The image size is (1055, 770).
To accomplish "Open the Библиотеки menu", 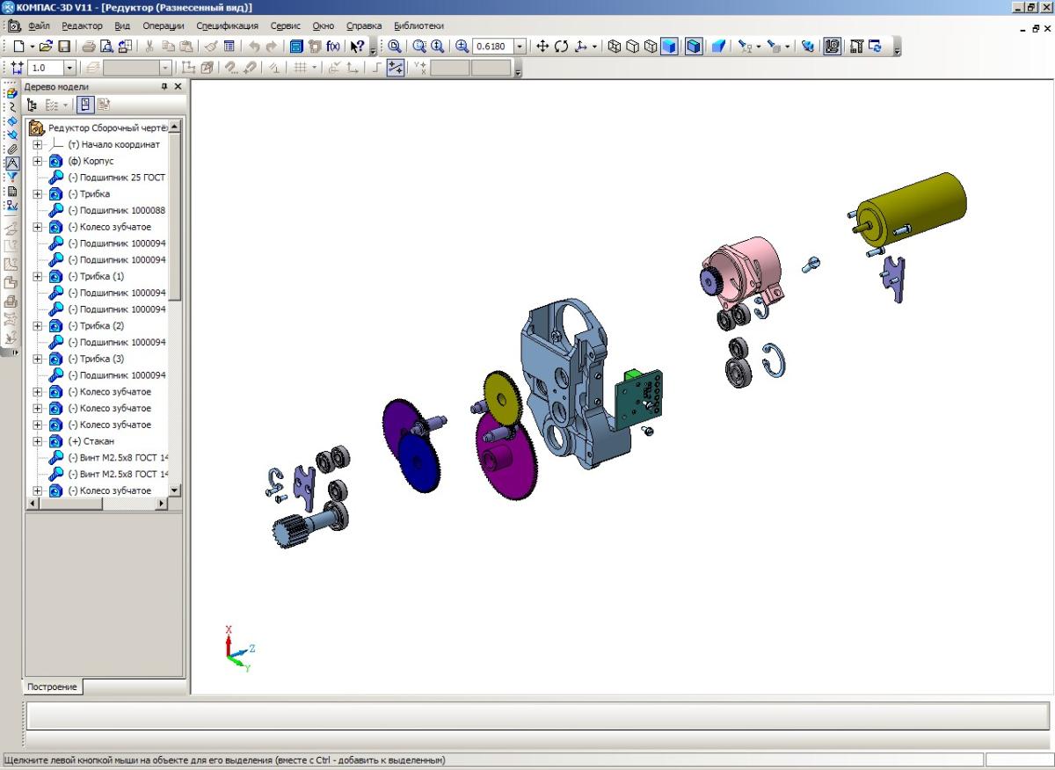I will pos(418,25).
